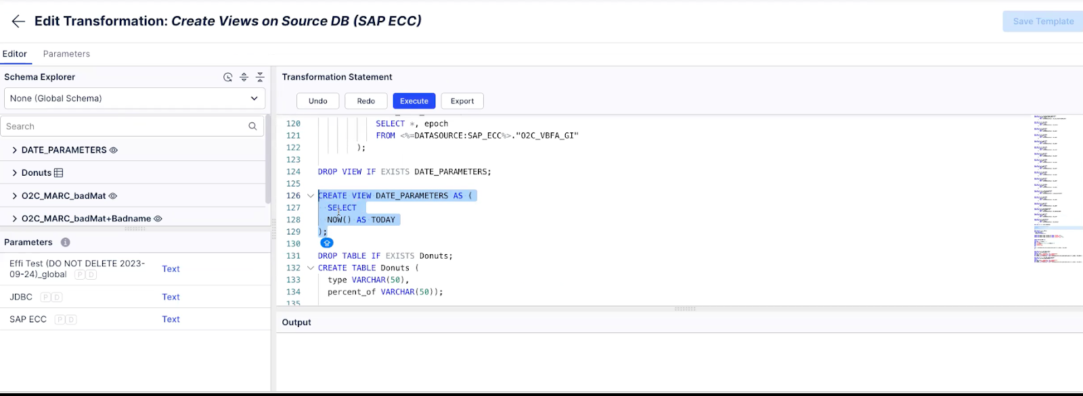Expand the DATE_PARAMETERS tree node
This screenshot has width=1083, height=396.
point(15,150)
